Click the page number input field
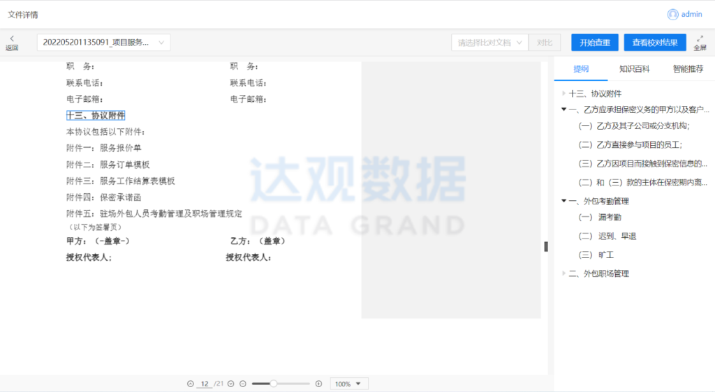Screen dimensions: 715x392 205,384
